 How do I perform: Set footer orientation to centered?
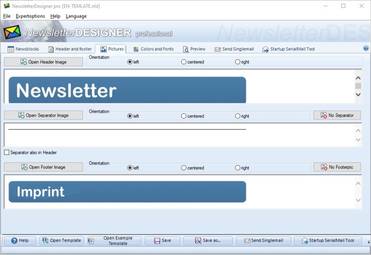tap(192, 168)
